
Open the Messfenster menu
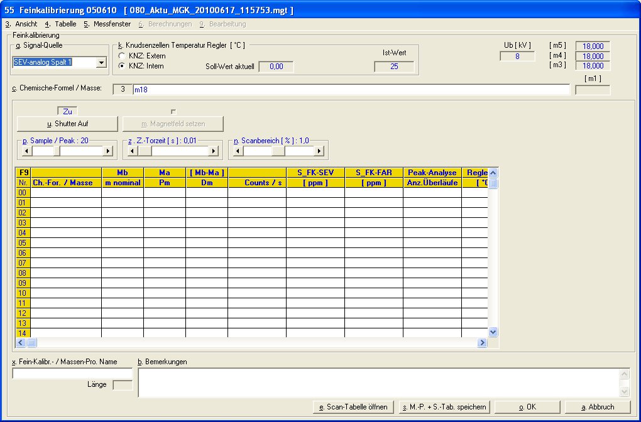click(x=107, y=24)
